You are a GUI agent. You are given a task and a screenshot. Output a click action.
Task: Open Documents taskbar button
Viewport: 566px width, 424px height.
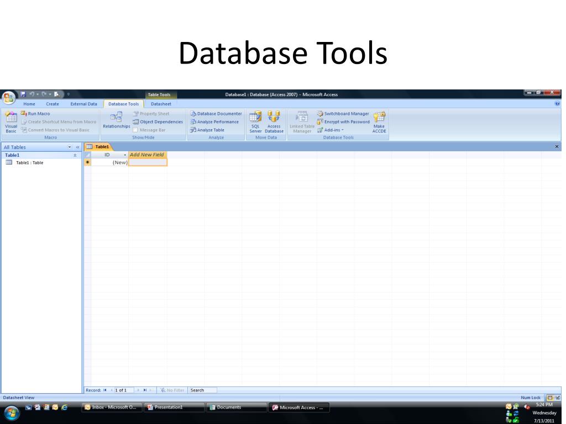237,407
